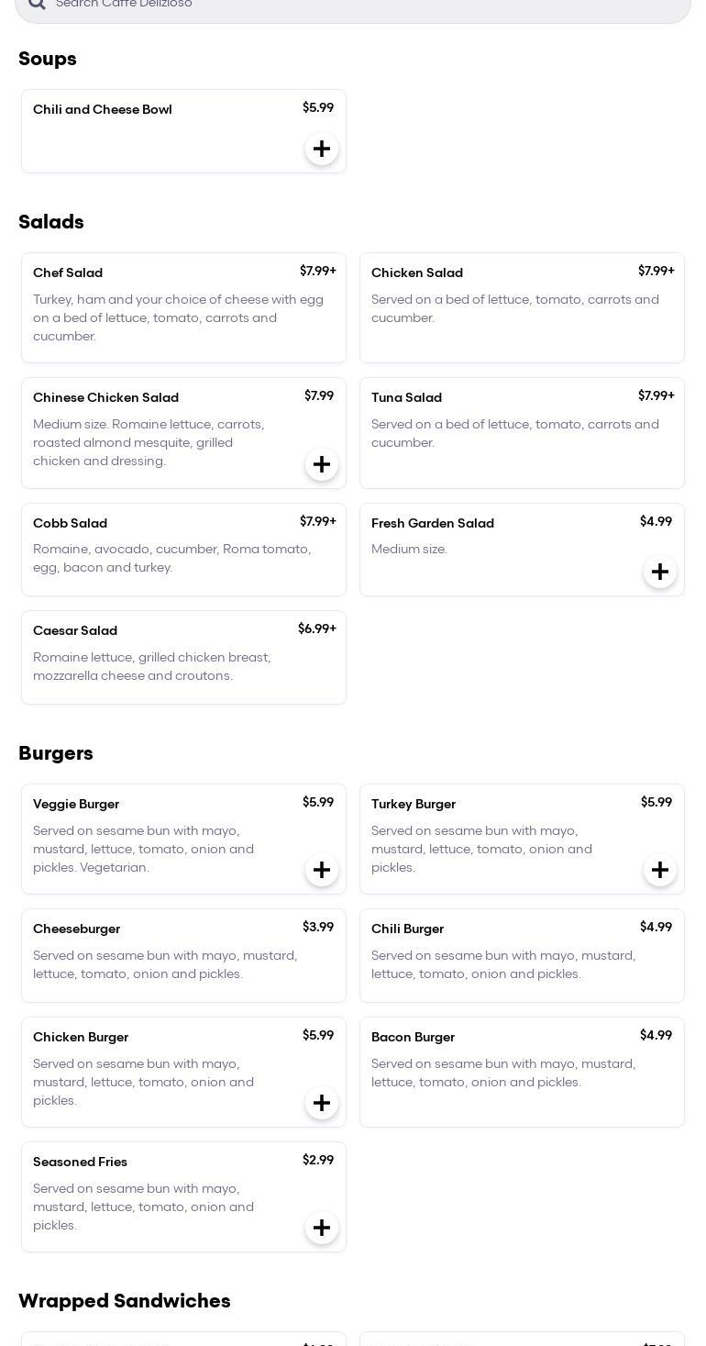The width and height of the screenshot is (706, 1346).
Task: Click the Burgers section heading
Action: pyautogui.click(x=56, y=753)
